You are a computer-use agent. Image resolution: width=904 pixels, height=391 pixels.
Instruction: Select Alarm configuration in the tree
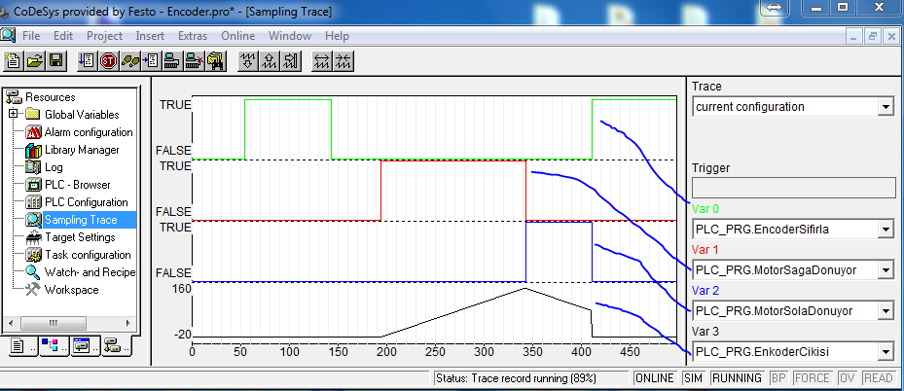(89, 132)
